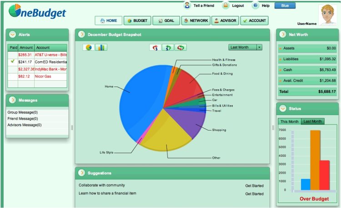
Task: Collapse the Status panel
Action: 283,108
